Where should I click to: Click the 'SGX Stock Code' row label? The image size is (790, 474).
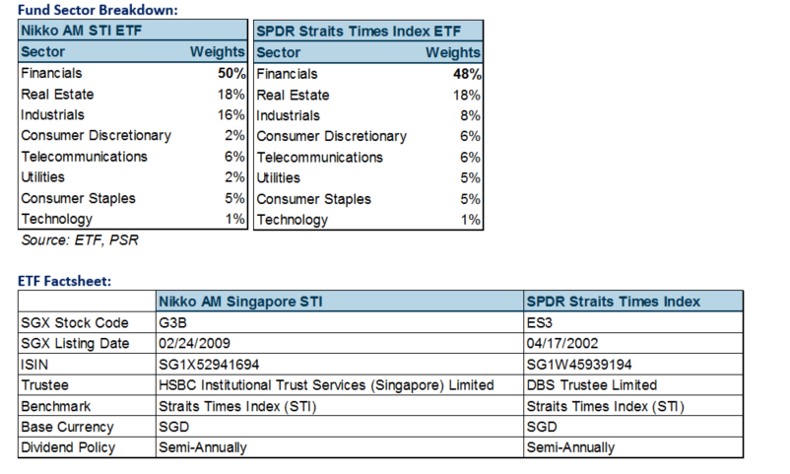tap(75, 322)
